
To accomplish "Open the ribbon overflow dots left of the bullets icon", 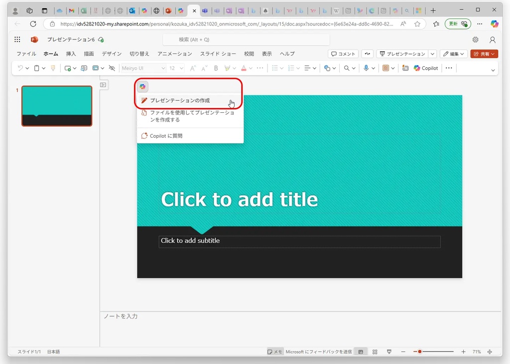I will coord(260,68).
